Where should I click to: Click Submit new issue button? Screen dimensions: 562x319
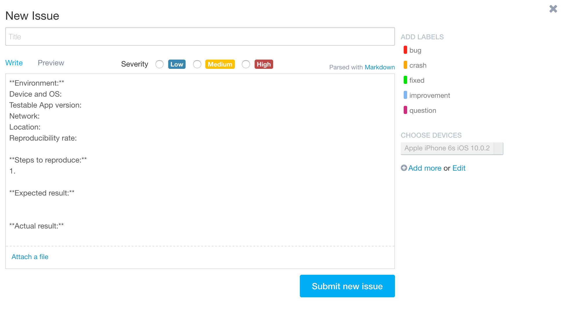347,286
